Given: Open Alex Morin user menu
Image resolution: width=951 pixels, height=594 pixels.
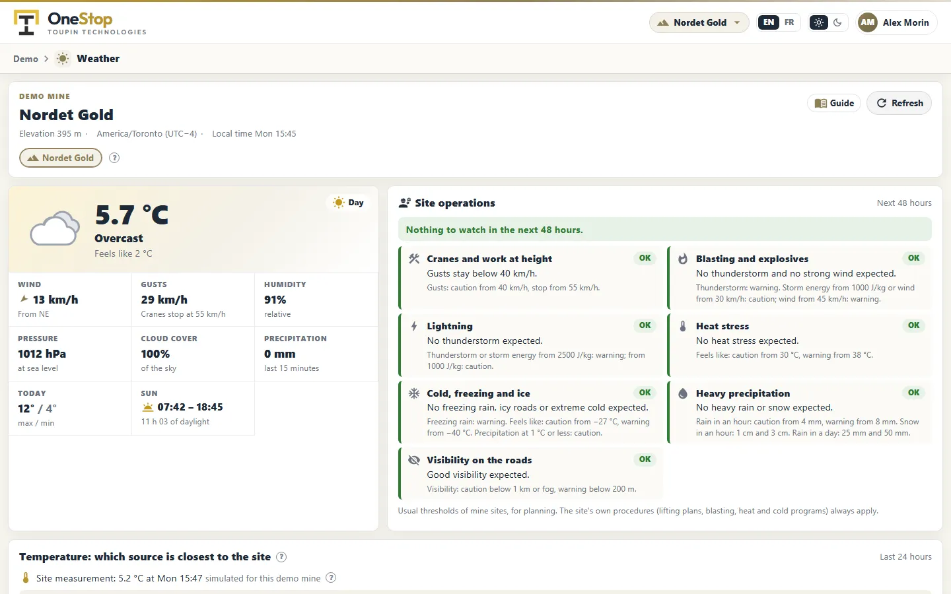Looking at the screenshot, I should pyautogui.click(x=896, y=22).
